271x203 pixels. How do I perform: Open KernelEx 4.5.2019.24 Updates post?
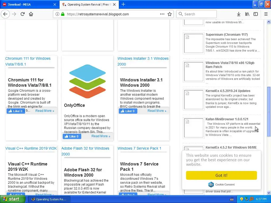click(228, 91)
